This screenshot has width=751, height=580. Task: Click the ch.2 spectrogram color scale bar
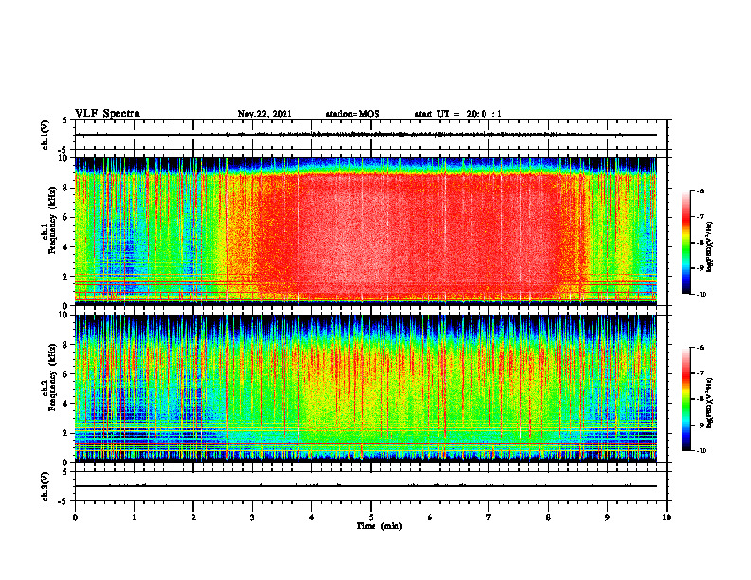click(x=686, y=399)
